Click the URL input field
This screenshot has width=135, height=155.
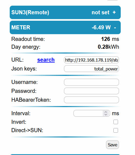coord(91,60)
